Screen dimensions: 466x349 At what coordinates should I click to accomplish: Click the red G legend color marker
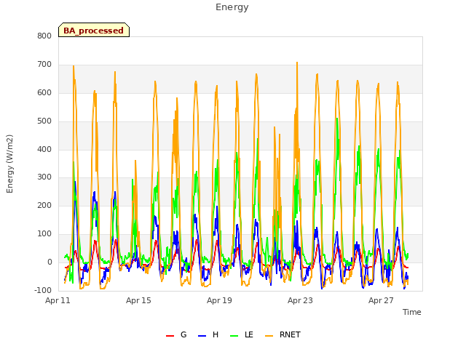point(170,336)
